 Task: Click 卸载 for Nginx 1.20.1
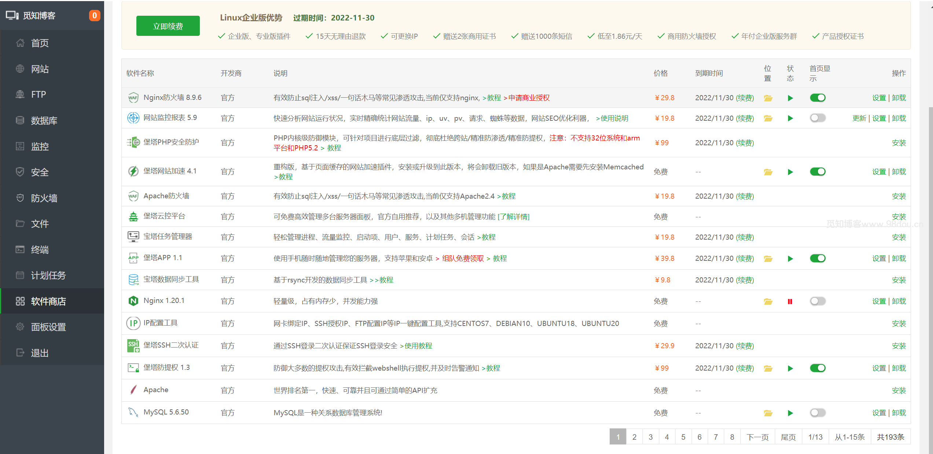click(899, 301)
